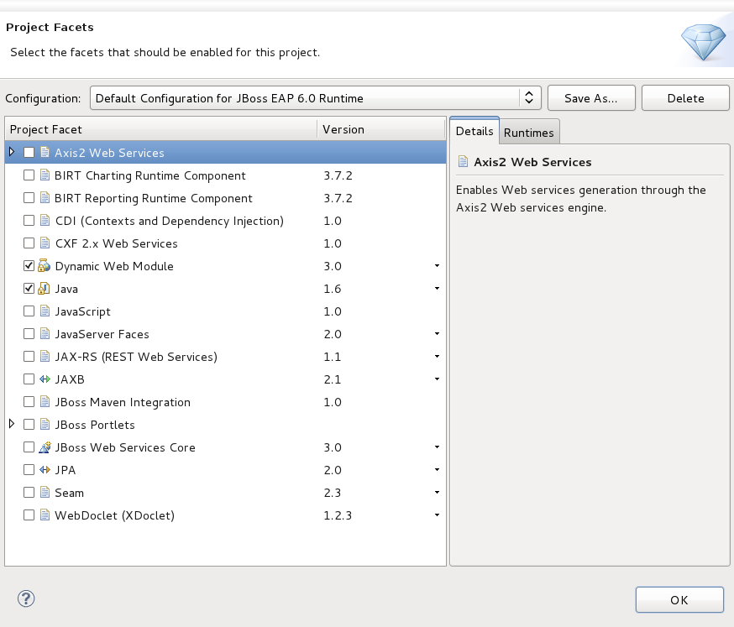The width and height of the screenshot is (734, 627).
Task: Select the Details tab
Action: click(x=474, y=132)
